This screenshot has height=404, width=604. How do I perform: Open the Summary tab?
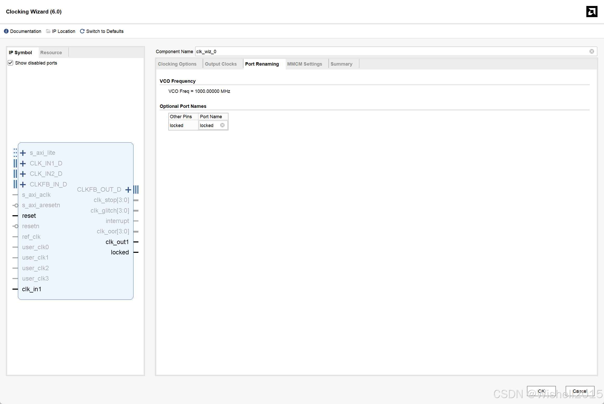click(341, 64)
